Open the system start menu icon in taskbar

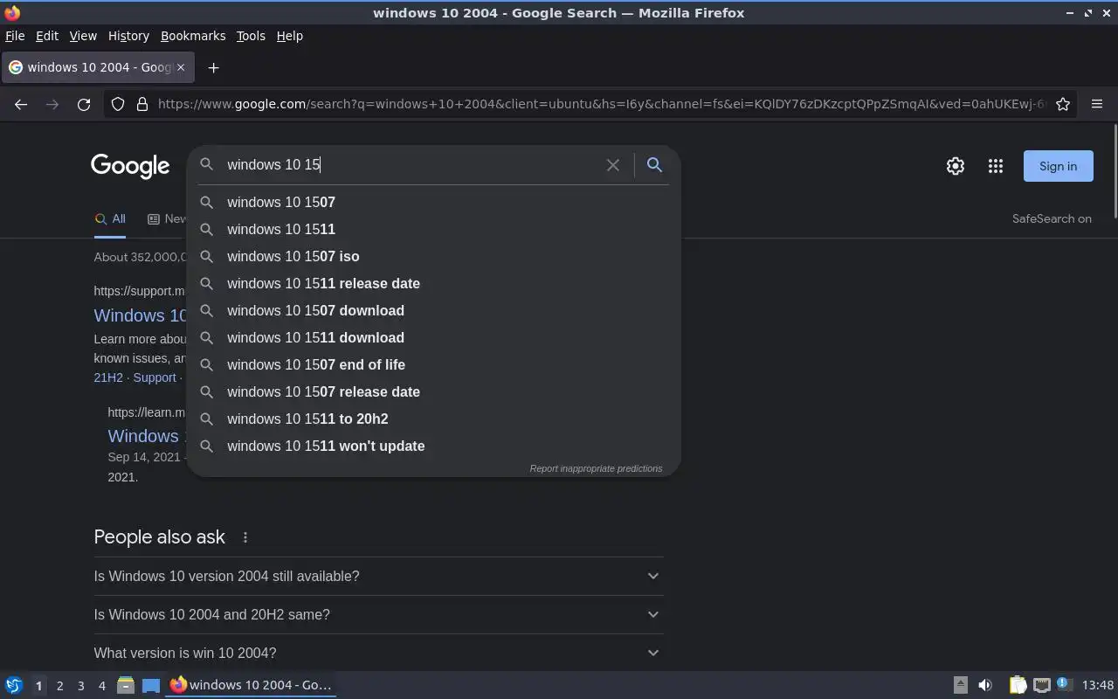[x=13, y=685]
